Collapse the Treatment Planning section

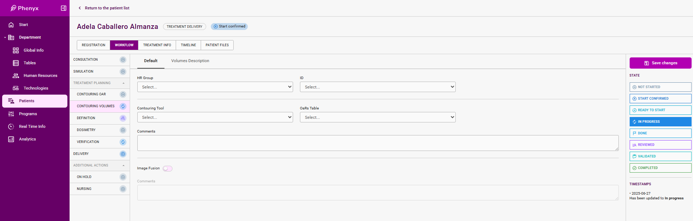pyautogui.click(x=124, y=83)
